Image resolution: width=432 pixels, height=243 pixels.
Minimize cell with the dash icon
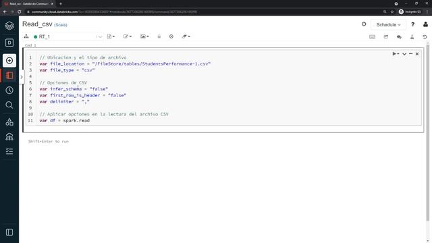tap(410, 54)
